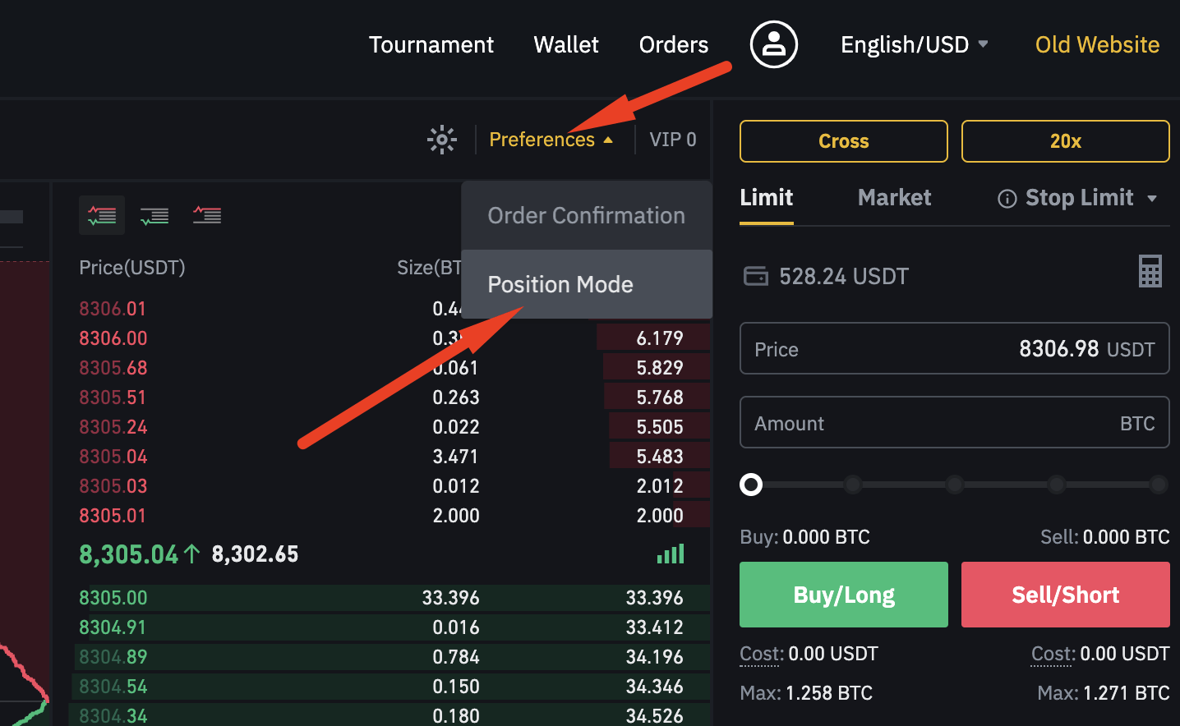The height and width of the screenshot is (726, 1180).
Task: Open the calculator icon
Action: point(1150,271)
